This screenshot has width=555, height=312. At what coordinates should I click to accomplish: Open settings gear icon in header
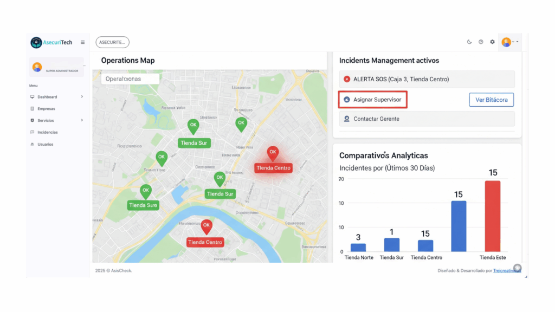[492, 42]
